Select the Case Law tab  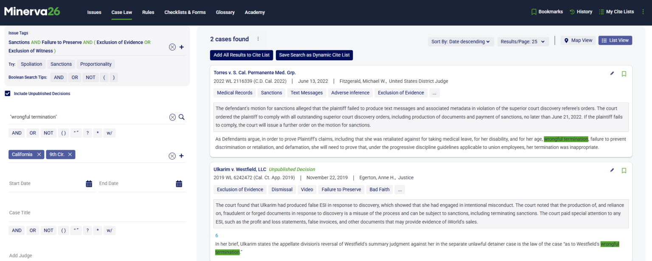(122, 12)
